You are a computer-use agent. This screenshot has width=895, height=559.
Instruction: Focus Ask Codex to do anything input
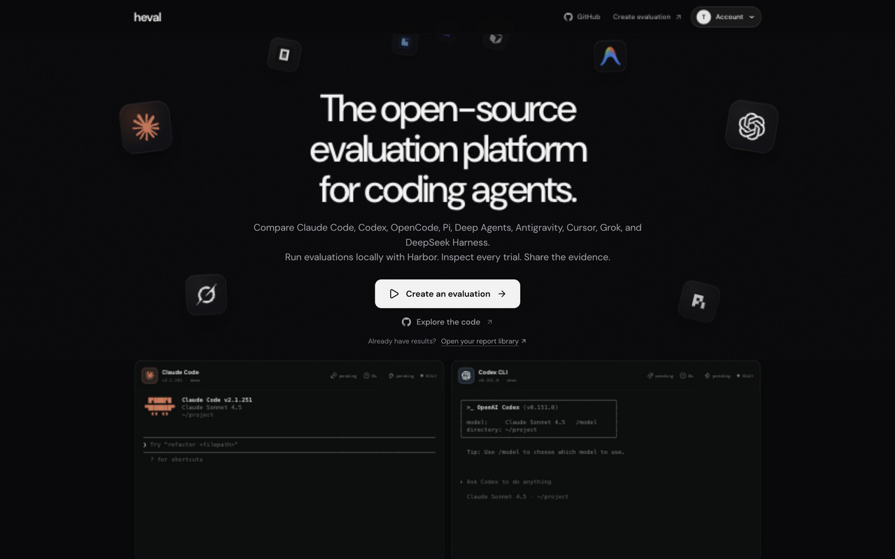(x=509, y=481)
